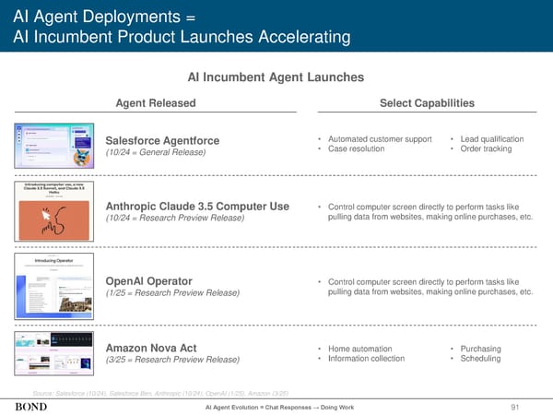553x415 pixels.
Task: Select the AI Incumbent Agent Launches subtitle
Action: pos(276,78)
